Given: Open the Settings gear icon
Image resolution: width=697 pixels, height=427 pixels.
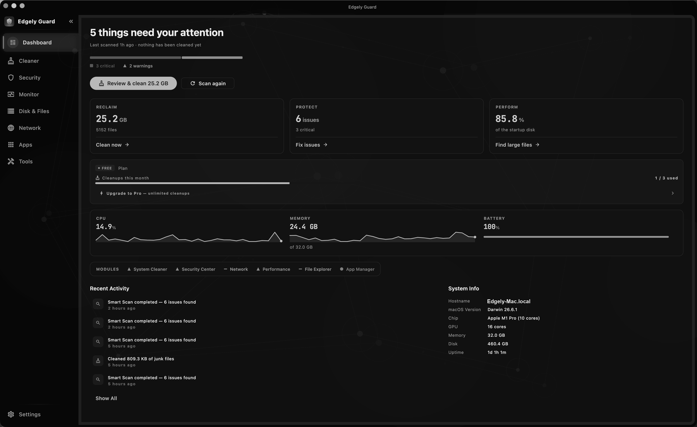Looking at the screenshot, I should (11, 414).
